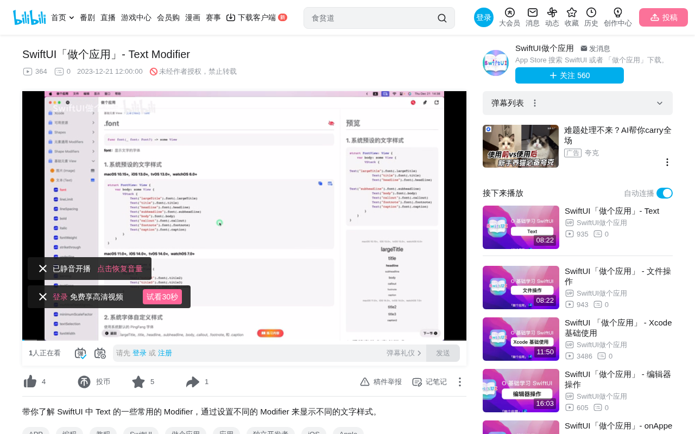
Task: Open video thumbnail Xcode 基础使用
Action: tap(521, 339)
